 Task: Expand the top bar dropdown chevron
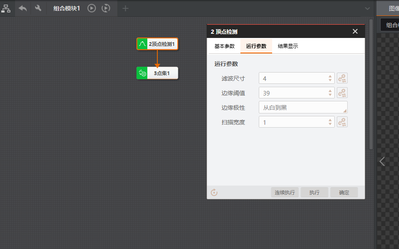[x=367, y=8]
